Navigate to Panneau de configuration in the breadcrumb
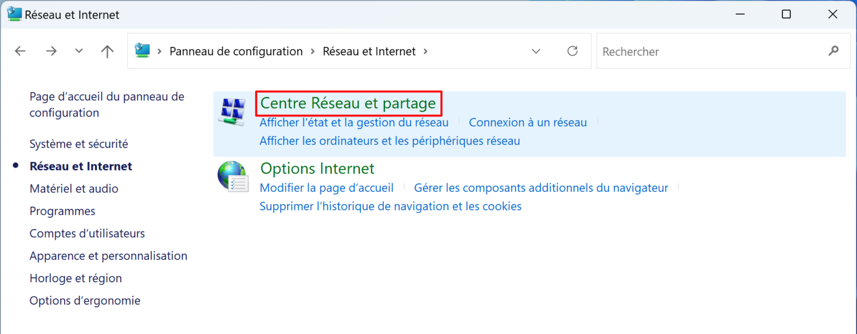The image size is (857, 334). coord(236,51)
